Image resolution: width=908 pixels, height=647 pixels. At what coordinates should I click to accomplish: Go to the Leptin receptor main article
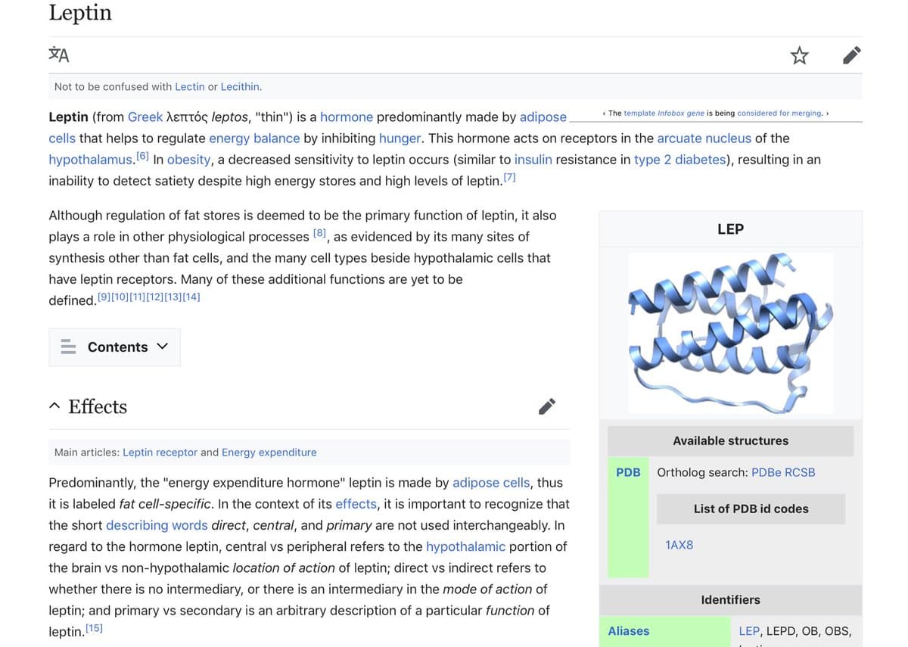click(x=160, y=453)
